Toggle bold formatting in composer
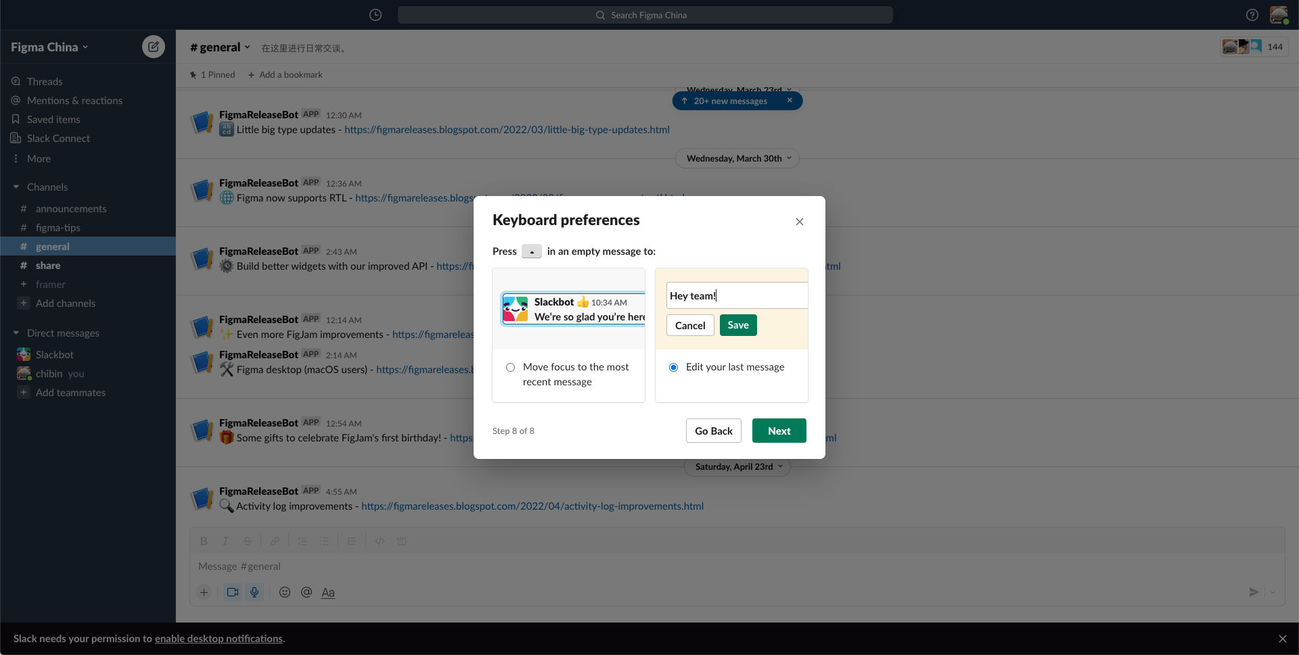 pyautogui.click(x=204, y=541)
